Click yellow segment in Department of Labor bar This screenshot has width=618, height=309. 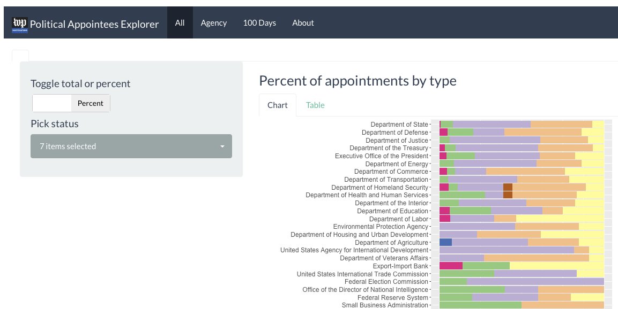point(560,219)
